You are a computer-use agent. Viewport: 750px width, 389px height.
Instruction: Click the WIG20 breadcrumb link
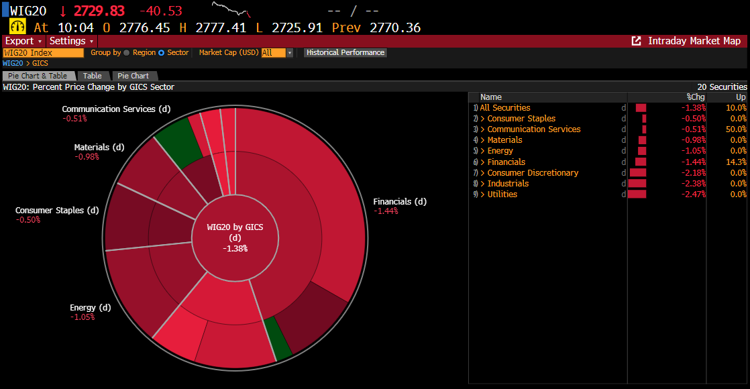click(13, 63)
